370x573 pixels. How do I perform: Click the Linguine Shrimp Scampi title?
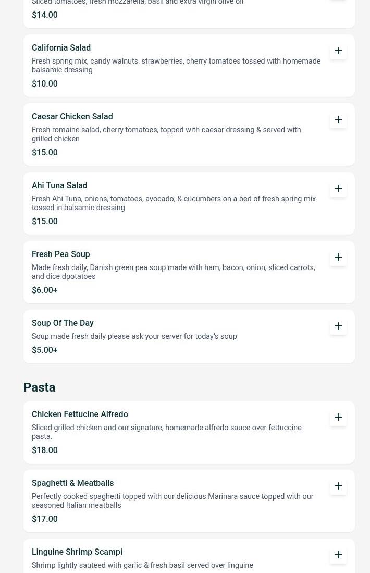pyautogui.click(x=77, y=552)
